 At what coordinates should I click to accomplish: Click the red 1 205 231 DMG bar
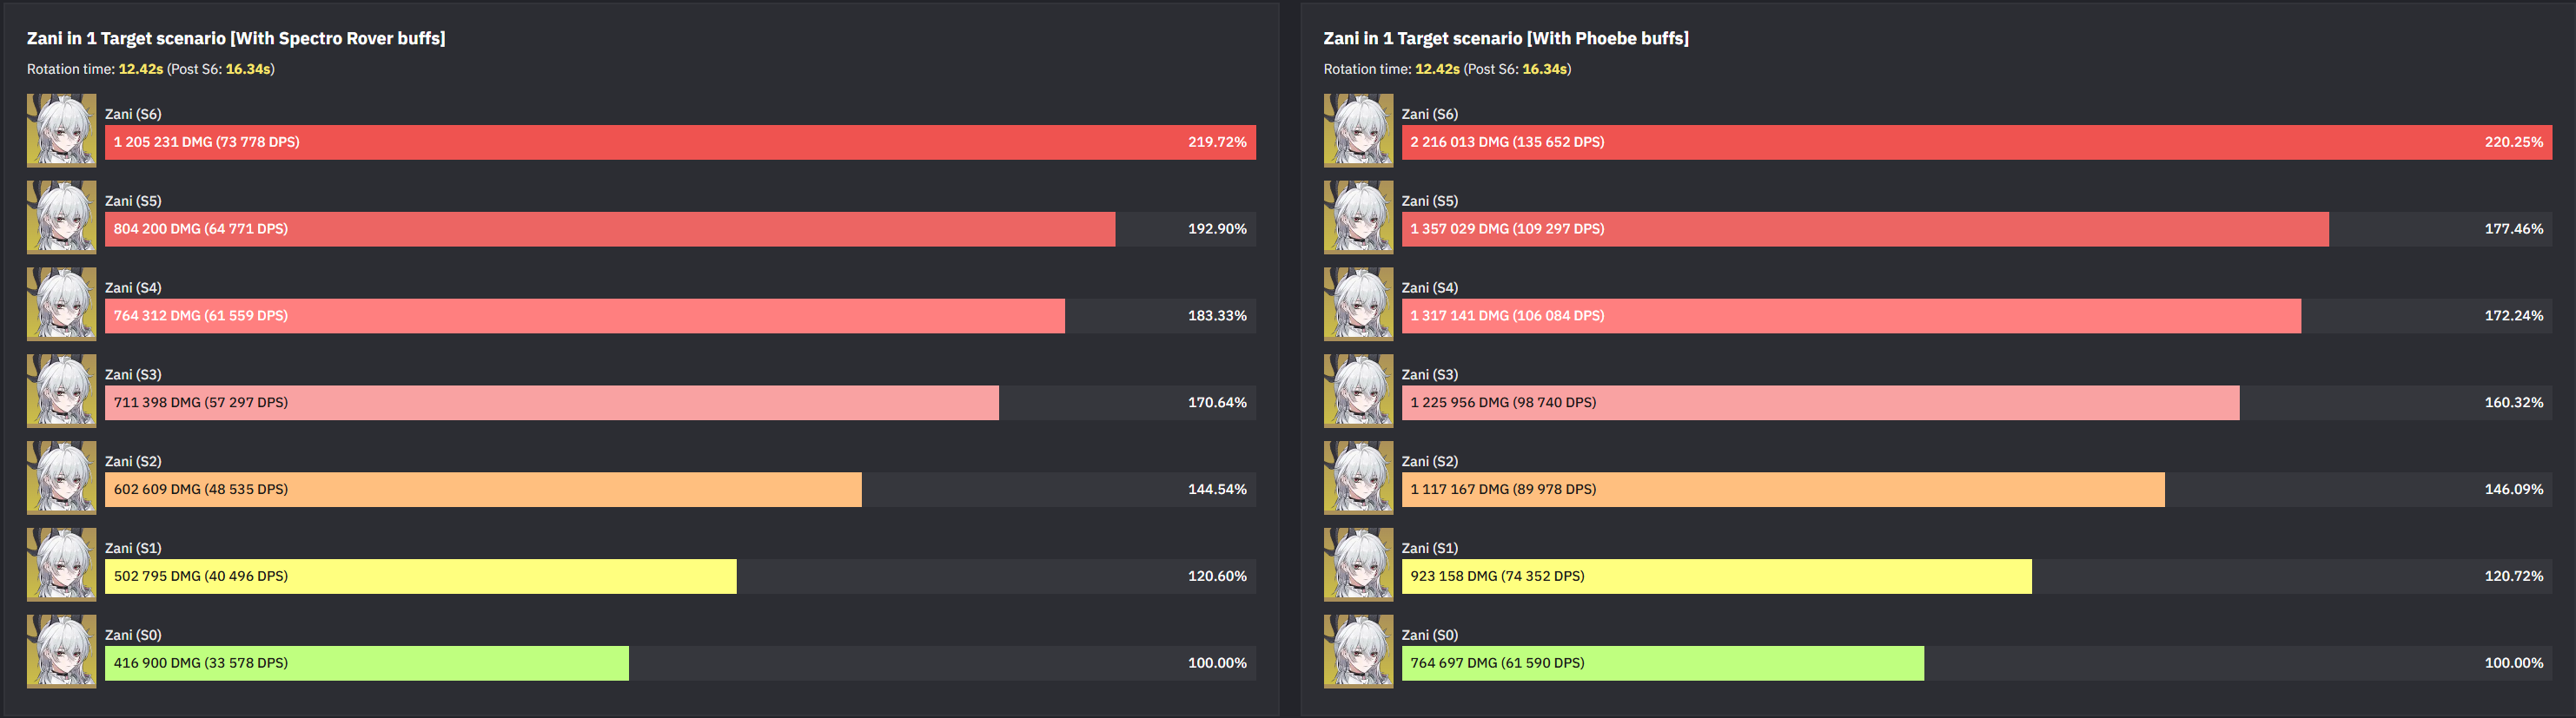point(680,142)
